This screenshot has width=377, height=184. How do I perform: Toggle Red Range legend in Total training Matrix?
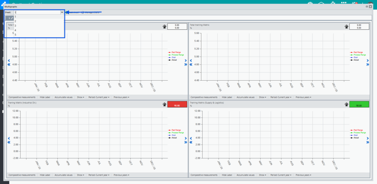[356, 52]
